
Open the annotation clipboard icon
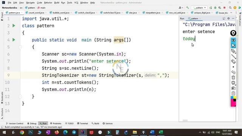233,93
